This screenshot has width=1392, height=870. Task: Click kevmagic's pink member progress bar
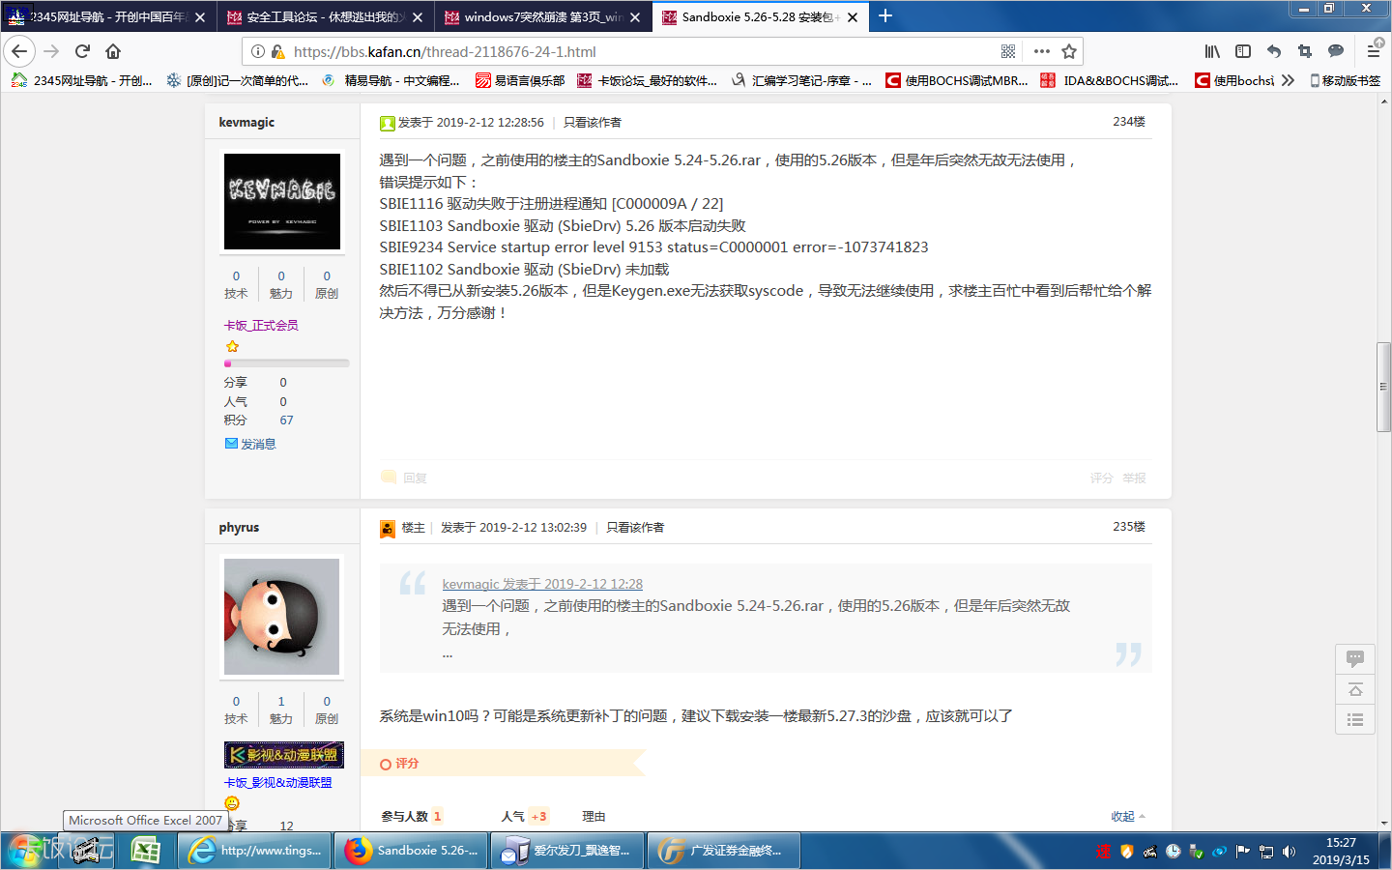click(x=286, y=363)
